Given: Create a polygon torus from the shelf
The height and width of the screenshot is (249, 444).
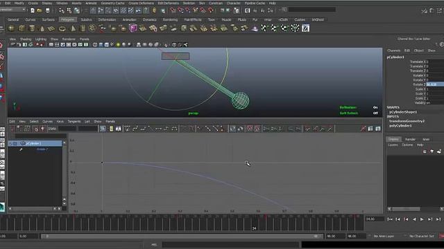Looking at the screenshot, I should click(x=62, y=28).
